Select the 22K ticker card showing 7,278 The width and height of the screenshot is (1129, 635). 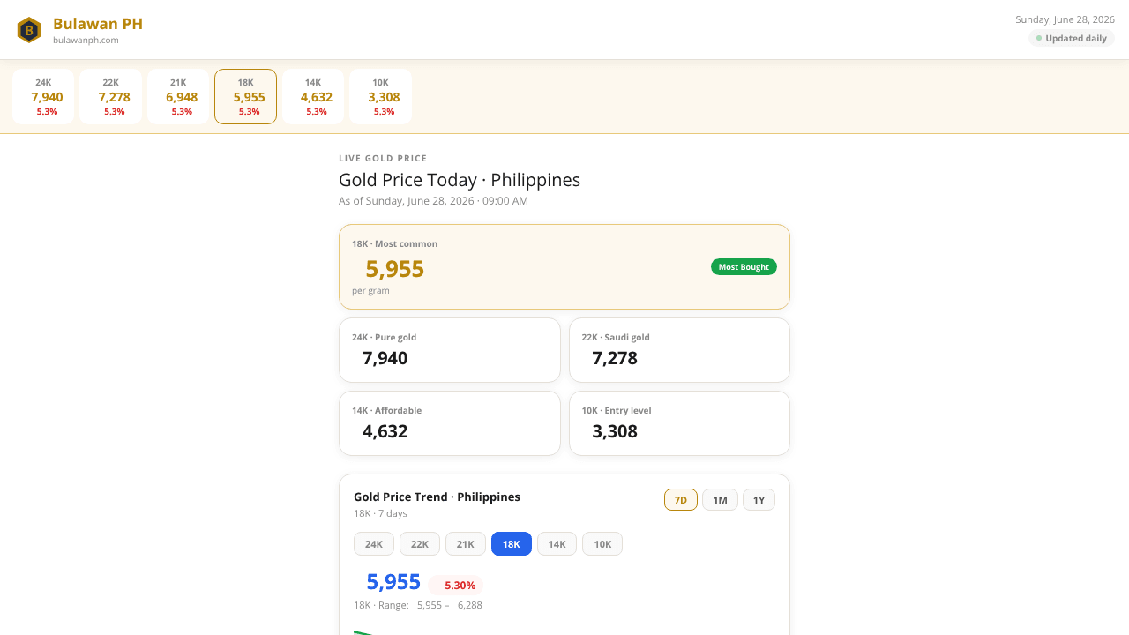coord(111,97)
